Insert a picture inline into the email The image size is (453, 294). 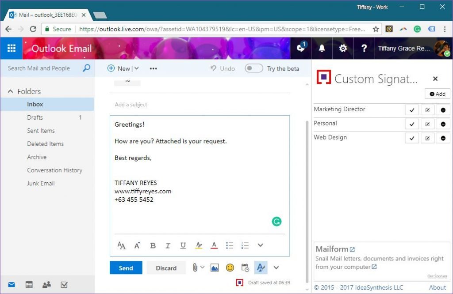click(214, 268)
